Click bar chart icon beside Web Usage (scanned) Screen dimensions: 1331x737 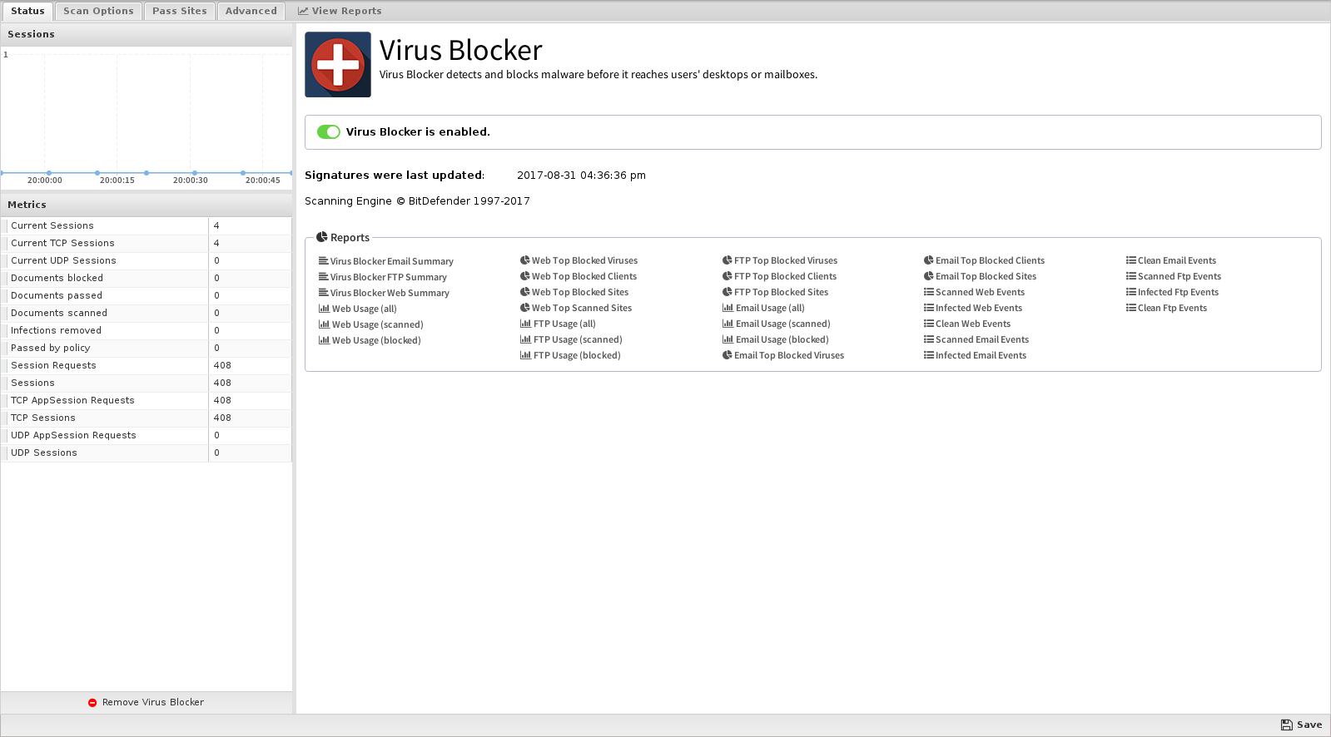tap(324, 324)
